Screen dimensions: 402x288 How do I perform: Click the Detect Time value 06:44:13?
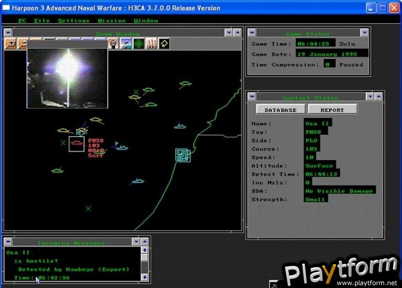click(322, 174)
